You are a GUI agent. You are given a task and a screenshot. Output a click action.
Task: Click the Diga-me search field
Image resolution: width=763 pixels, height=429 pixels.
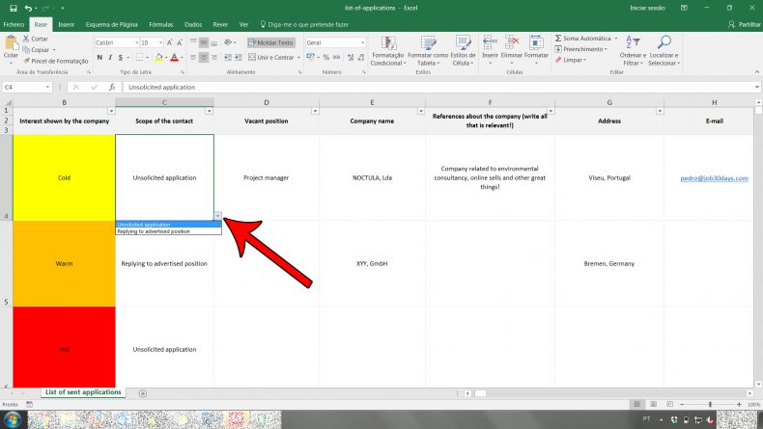click(x=304, y=24)
